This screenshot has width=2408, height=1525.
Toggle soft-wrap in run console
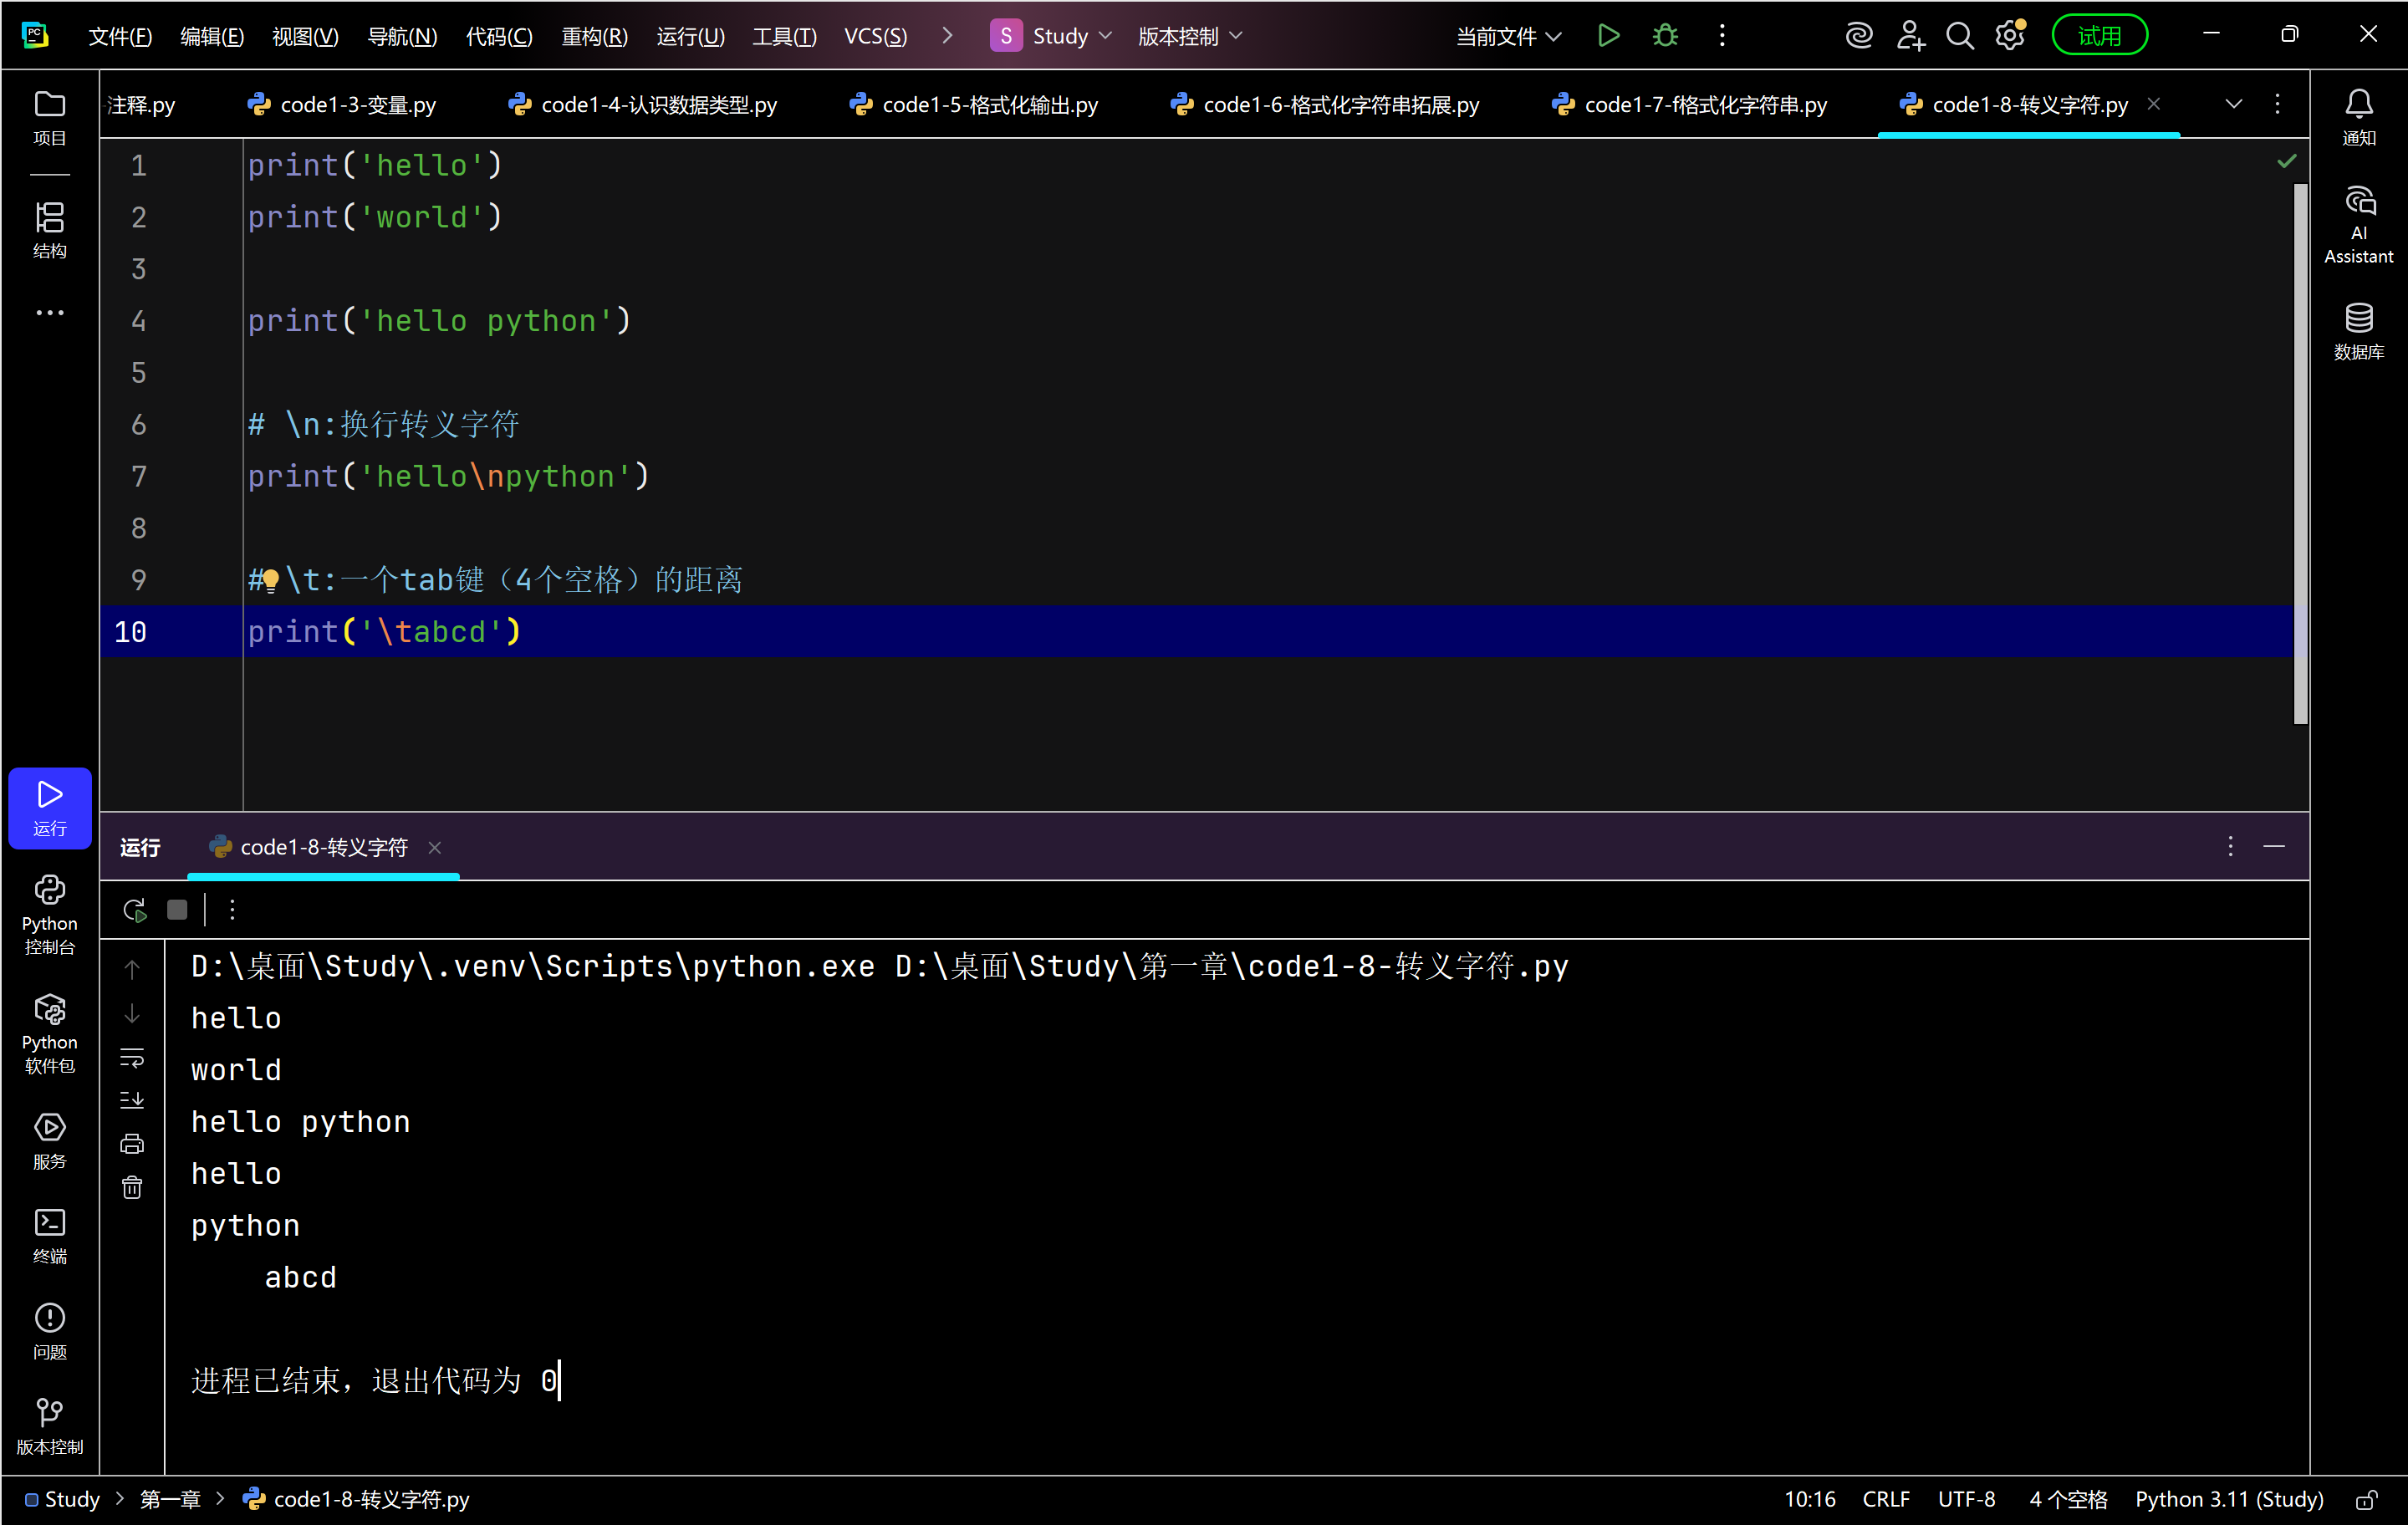[132, 1057]
